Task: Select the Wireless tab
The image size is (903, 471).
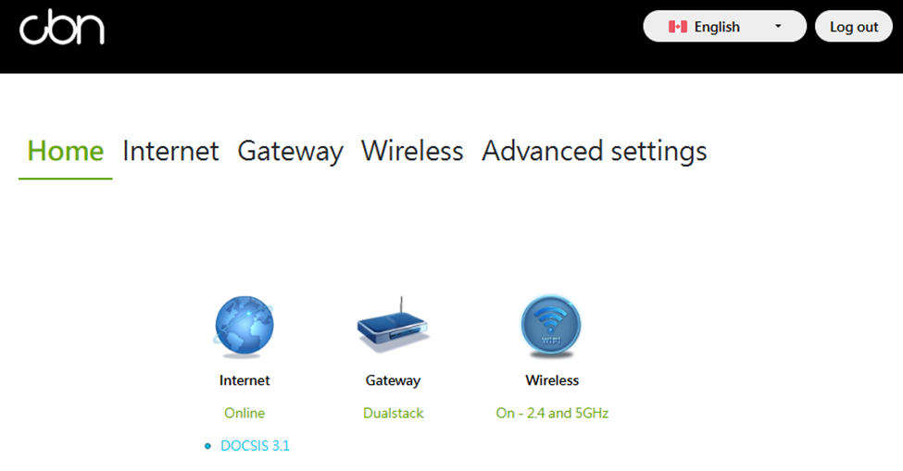Action: tap(412, 151)
